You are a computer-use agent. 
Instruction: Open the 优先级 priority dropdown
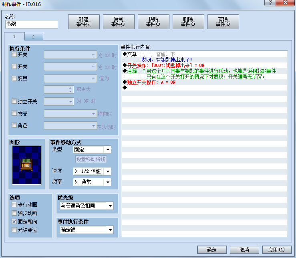click(87, 206)
